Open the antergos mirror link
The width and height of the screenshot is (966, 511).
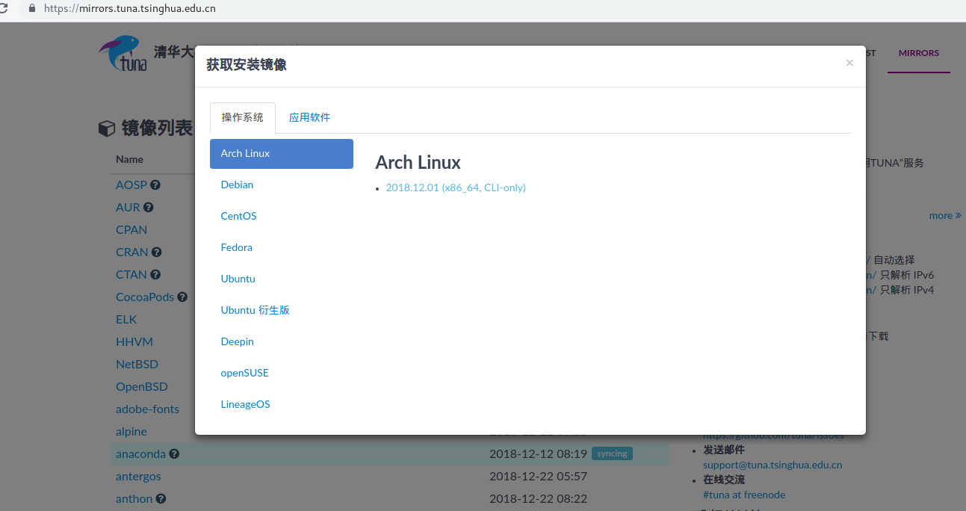point(138,476)
